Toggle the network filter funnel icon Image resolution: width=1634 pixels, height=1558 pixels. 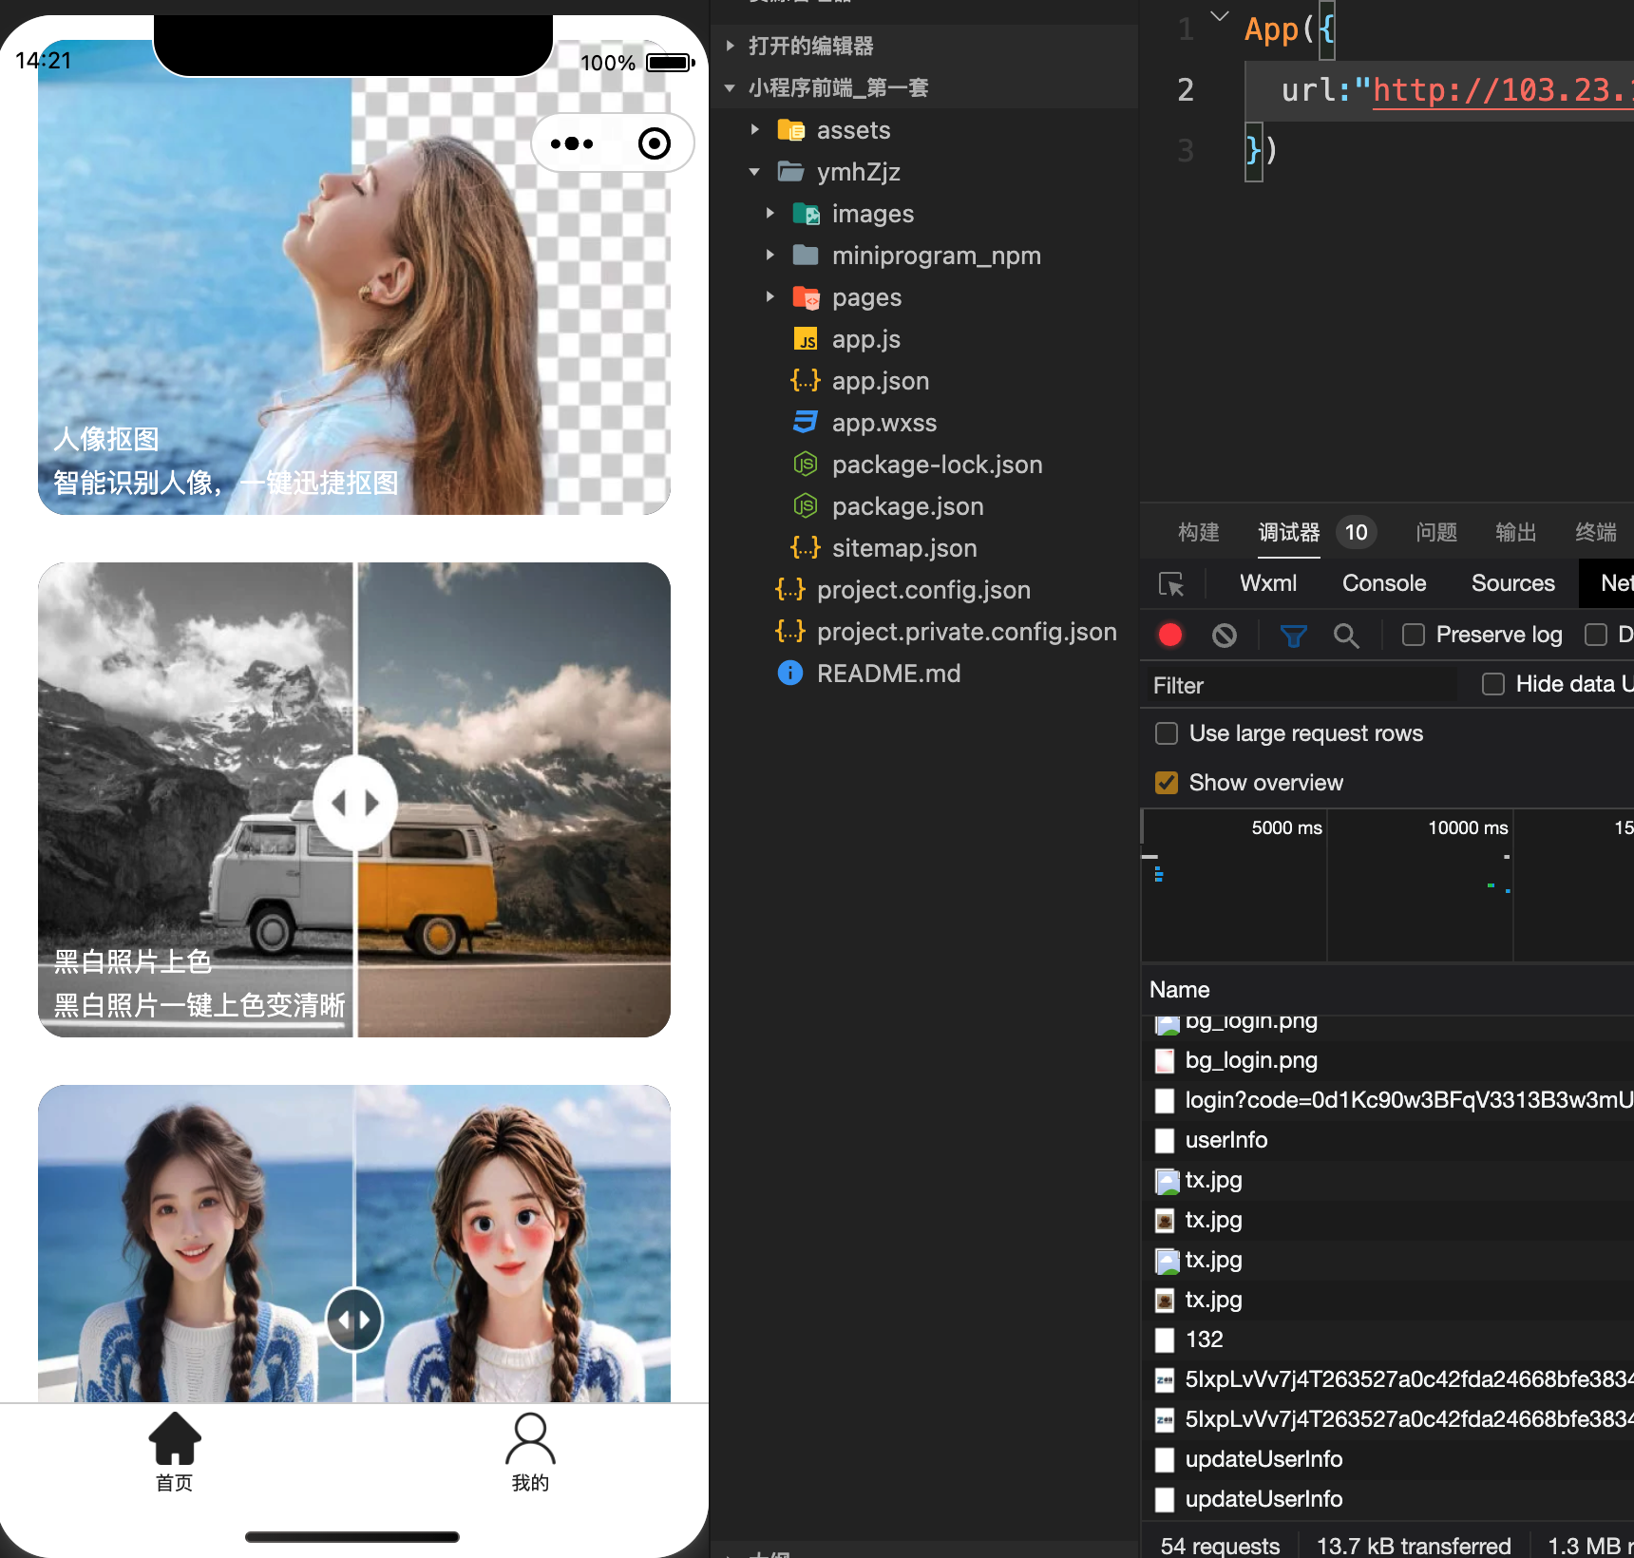(x=1293, y=635)
